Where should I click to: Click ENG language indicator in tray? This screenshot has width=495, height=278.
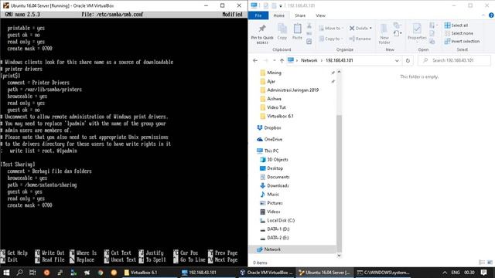coord(456,273)
